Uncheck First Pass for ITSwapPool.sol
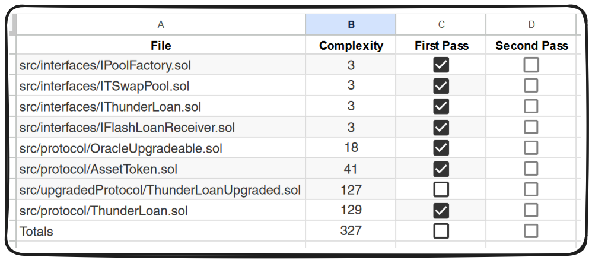Image resolution: width=592 pixels, height=260 pixels. 441,85
